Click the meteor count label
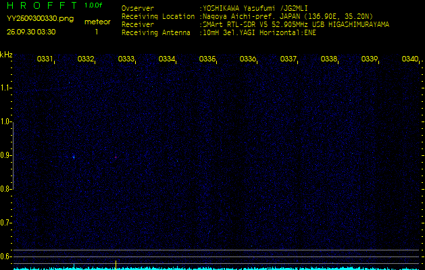The width and height of the screenshot is (425, 270). (x=97, y=22)
